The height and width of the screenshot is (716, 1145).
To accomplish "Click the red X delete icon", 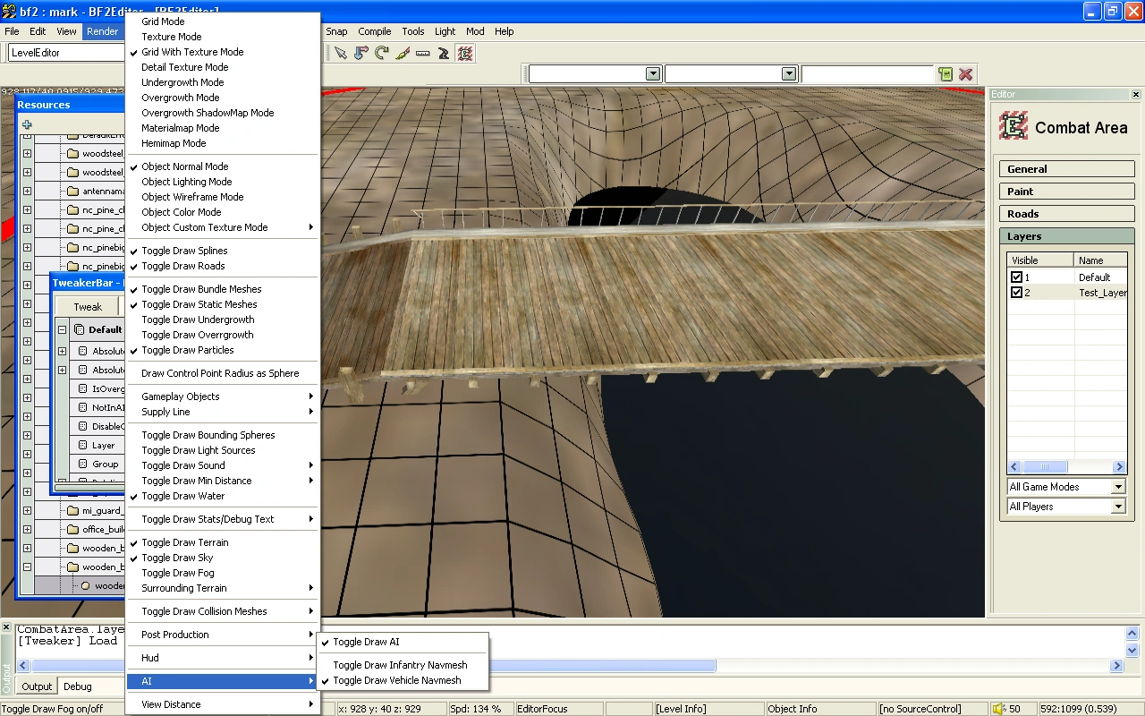I will tap(966, 74).
